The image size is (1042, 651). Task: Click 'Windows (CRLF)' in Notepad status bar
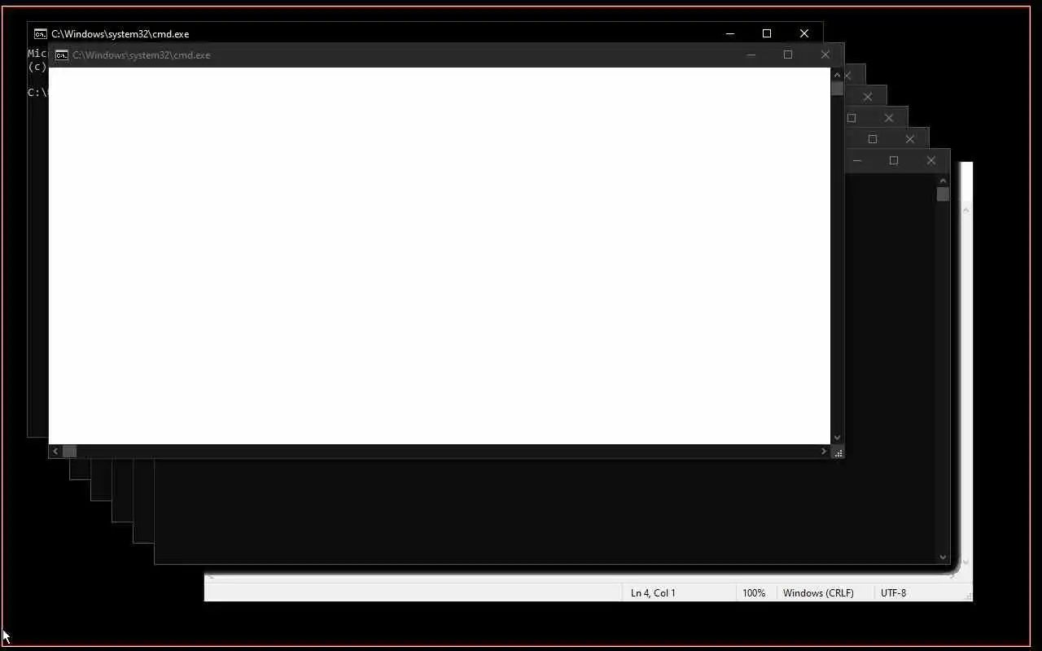click(818, 593)
